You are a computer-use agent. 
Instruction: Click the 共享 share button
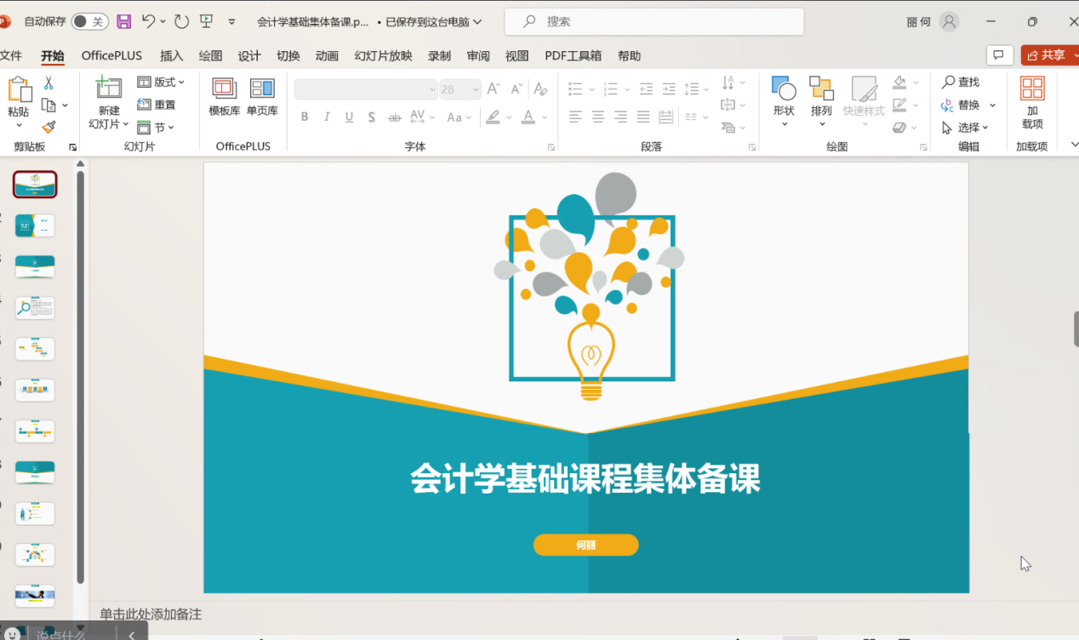[1048, 55]
